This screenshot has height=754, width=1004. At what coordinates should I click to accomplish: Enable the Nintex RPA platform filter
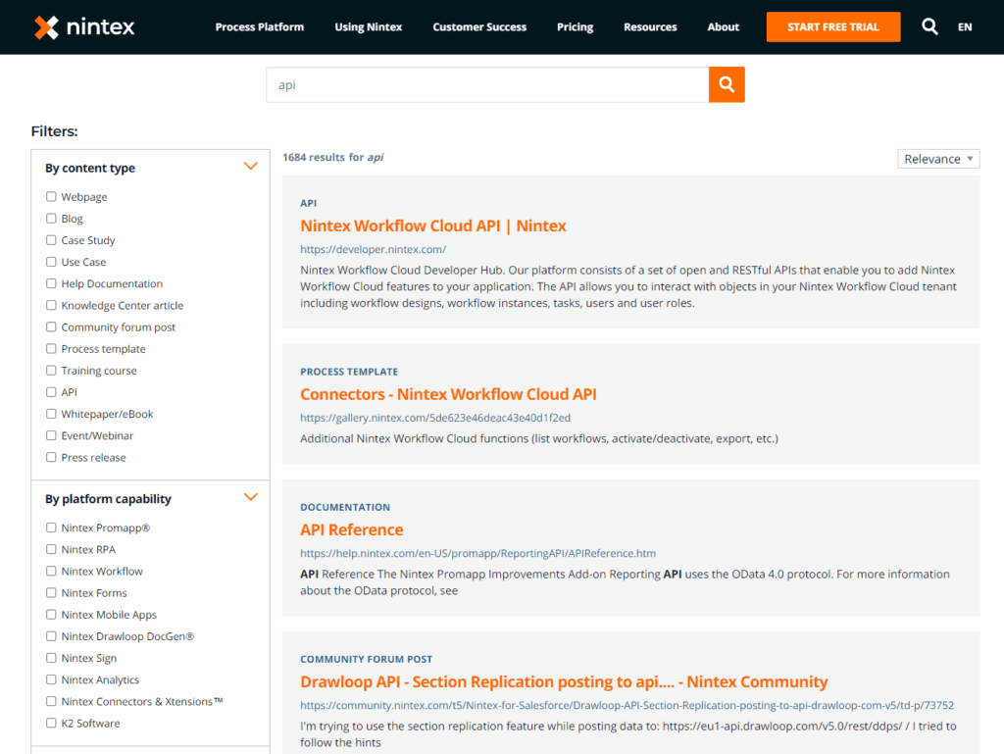pyautogui.click(x=51, y=549)
